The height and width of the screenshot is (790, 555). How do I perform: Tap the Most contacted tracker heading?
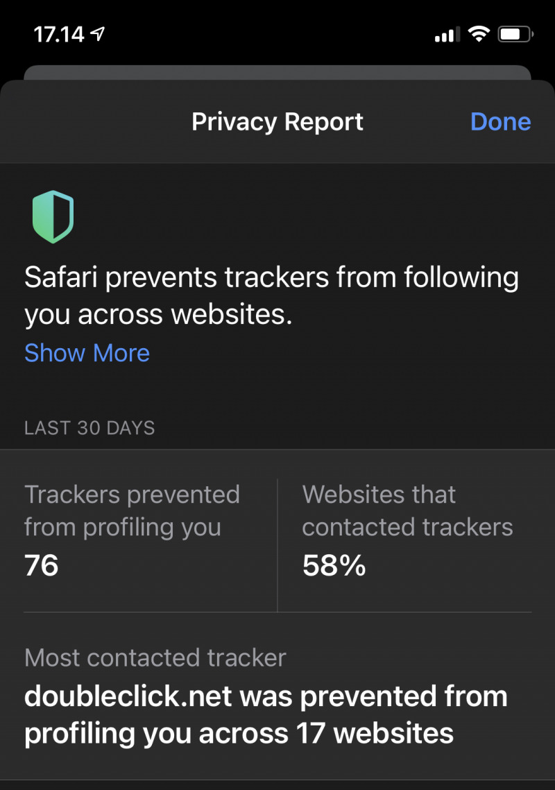(x=155, y=658)
